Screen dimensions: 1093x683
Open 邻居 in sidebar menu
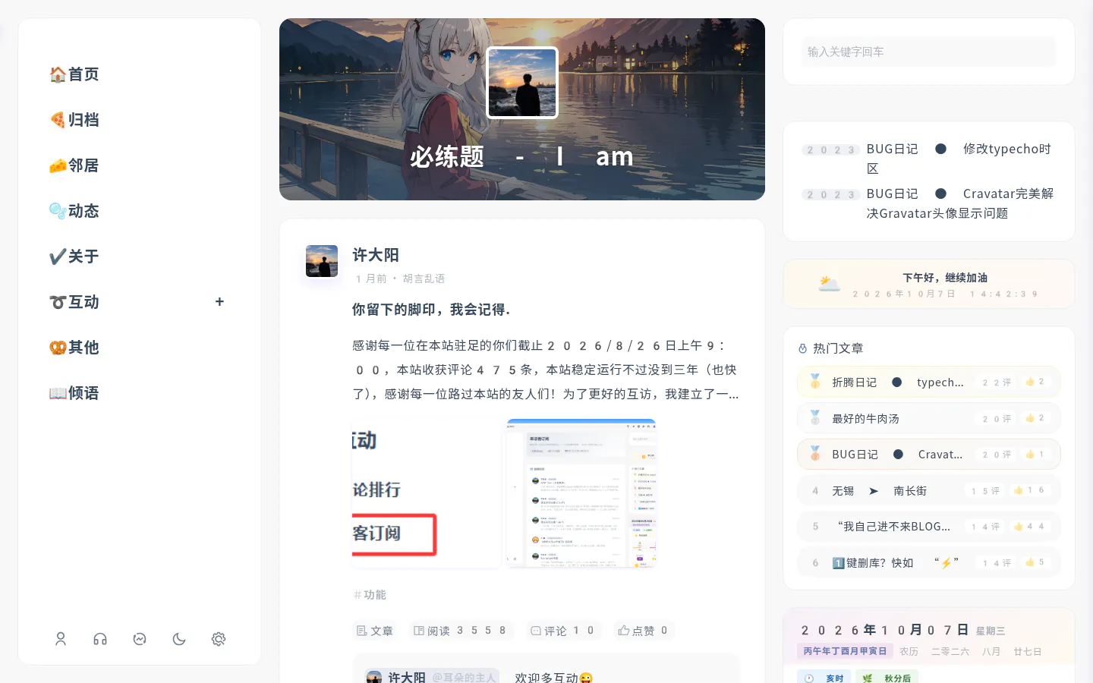pos(74,165)
